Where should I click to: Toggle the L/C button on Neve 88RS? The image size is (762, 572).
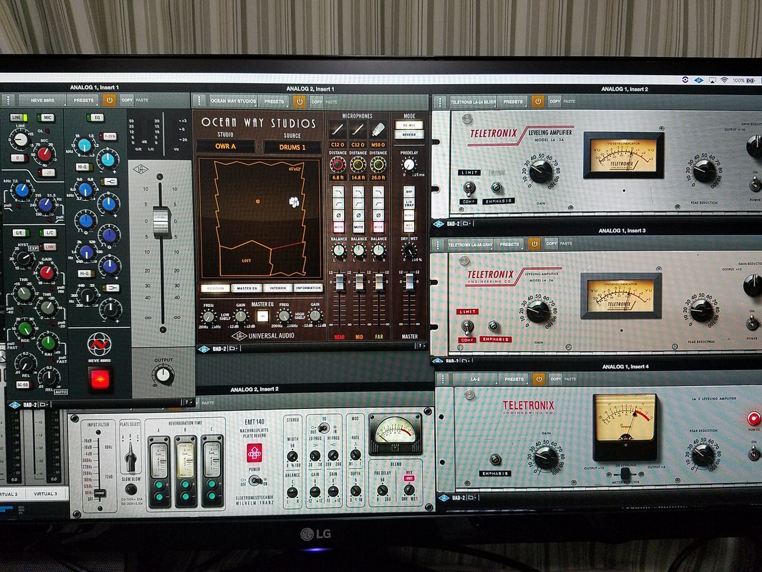point(49,233)
